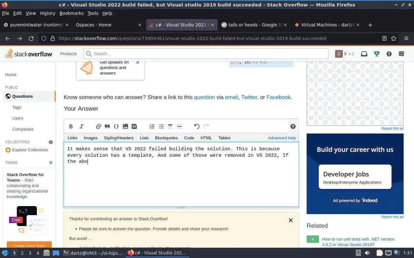Insert a heading in the editor
This screenshot has width=414, height=258.
(170, 126)
